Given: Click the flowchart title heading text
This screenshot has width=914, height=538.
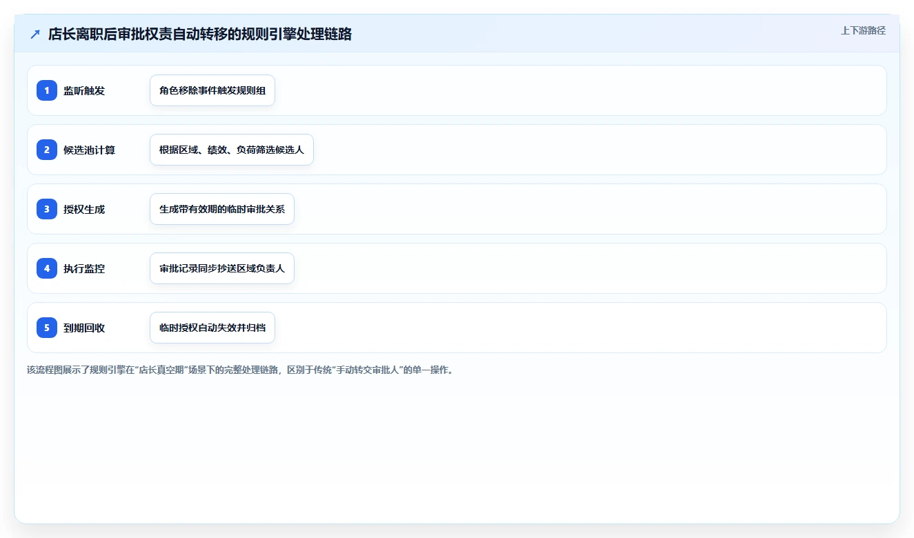Looking at the screenshot, I should coord(200,34).
